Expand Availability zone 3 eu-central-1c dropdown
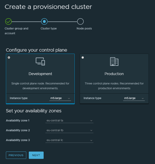 pos(70,140)
